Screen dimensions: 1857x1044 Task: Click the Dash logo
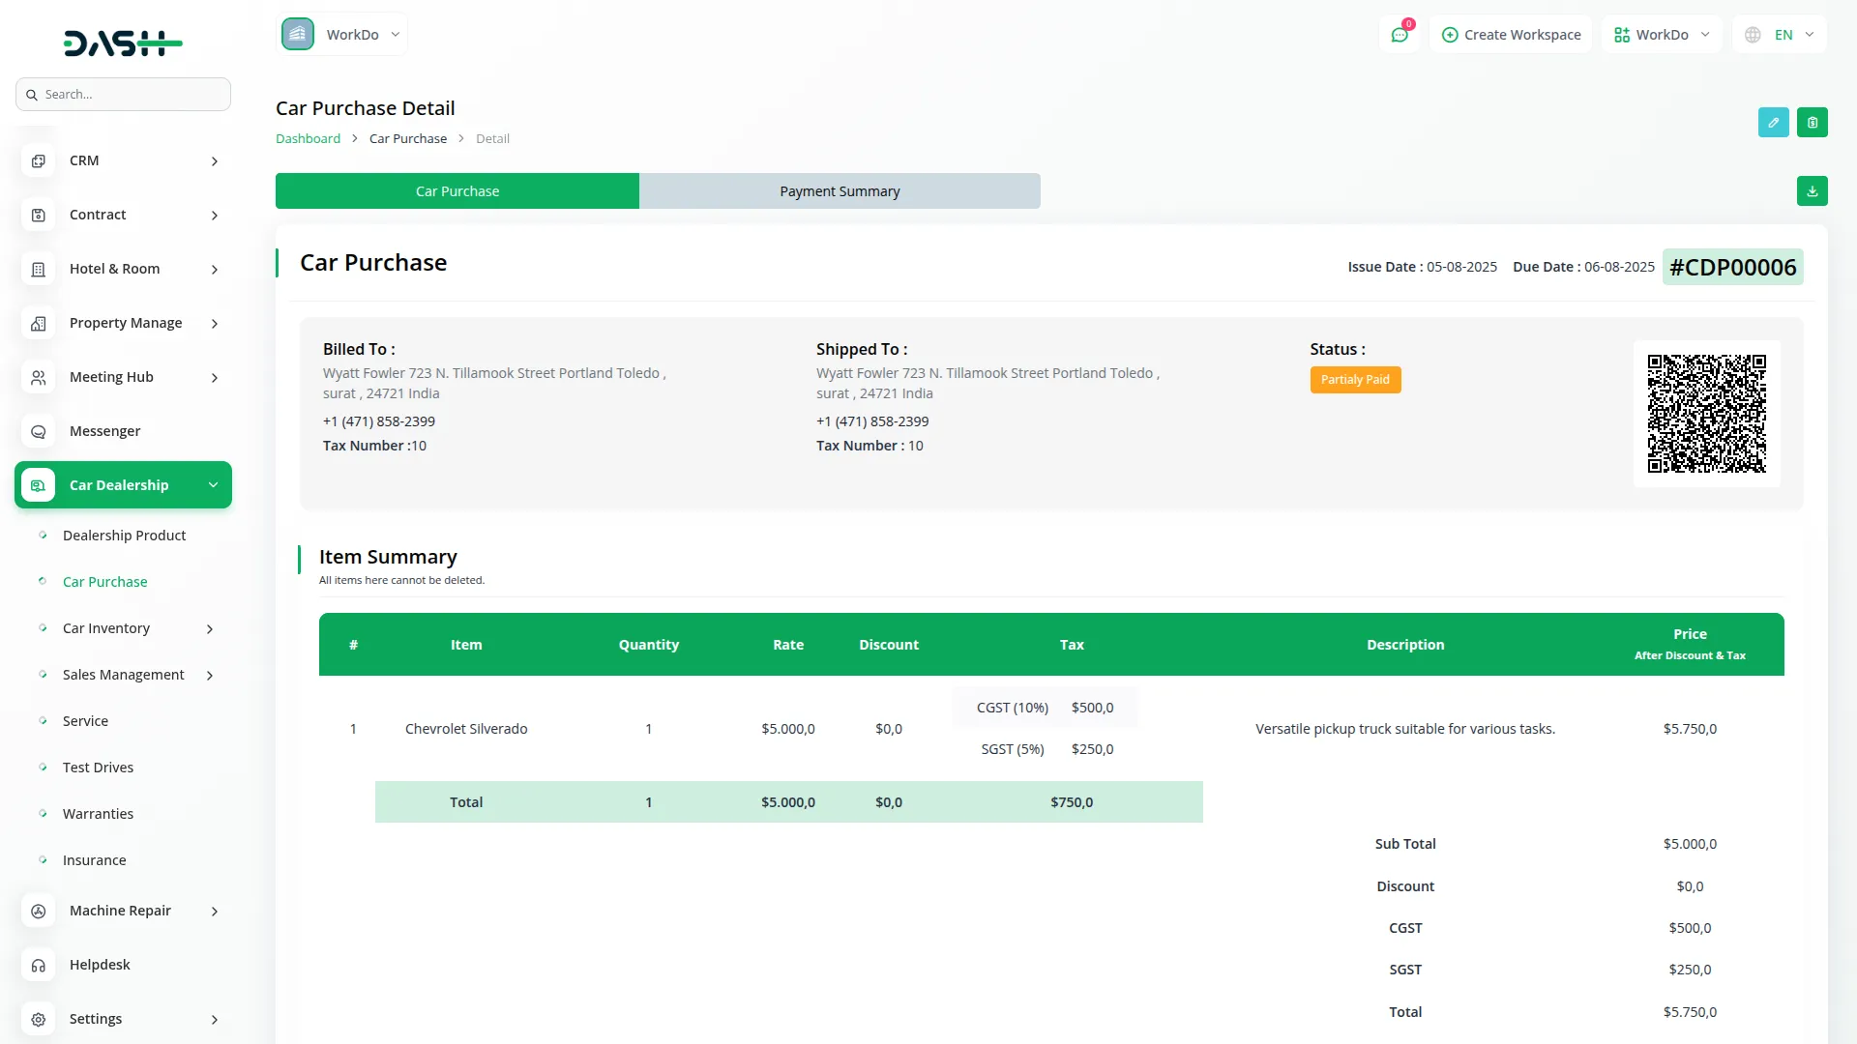[x=123, y=43]
